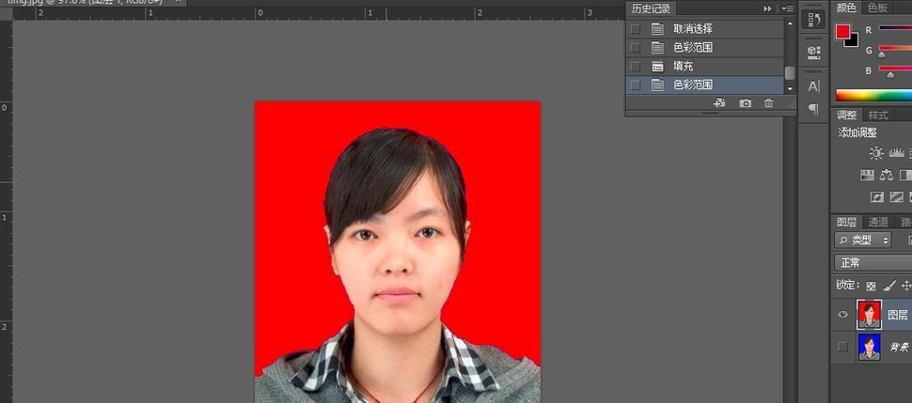
Task: Switch to the 图层 layers tab
Action: coord(846,222)
